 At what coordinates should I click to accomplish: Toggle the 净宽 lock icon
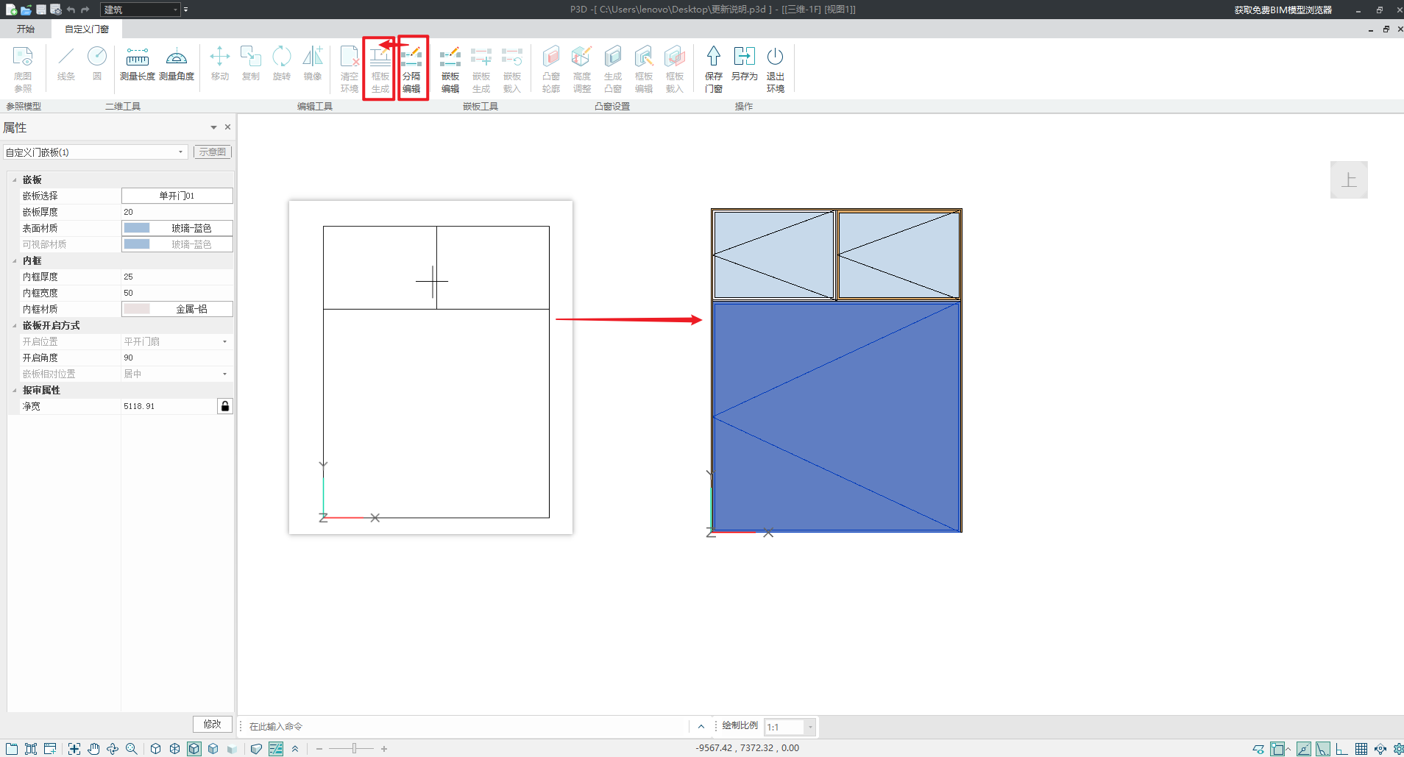coord(225,406)
